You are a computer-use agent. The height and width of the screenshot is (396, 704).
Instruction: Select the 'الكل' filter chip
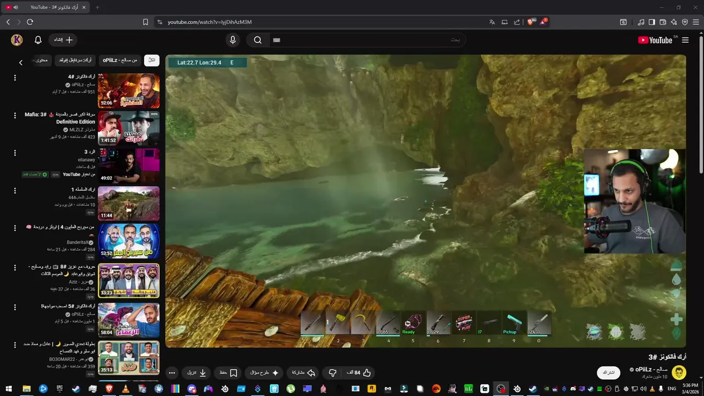(x=152, y=60)
